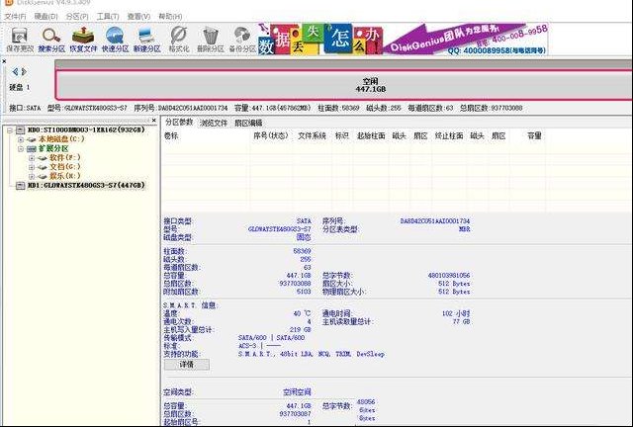Collapse the 扩展分区 tree node
This screenshot has height=427, width=633.
click(x=21, y=149)
